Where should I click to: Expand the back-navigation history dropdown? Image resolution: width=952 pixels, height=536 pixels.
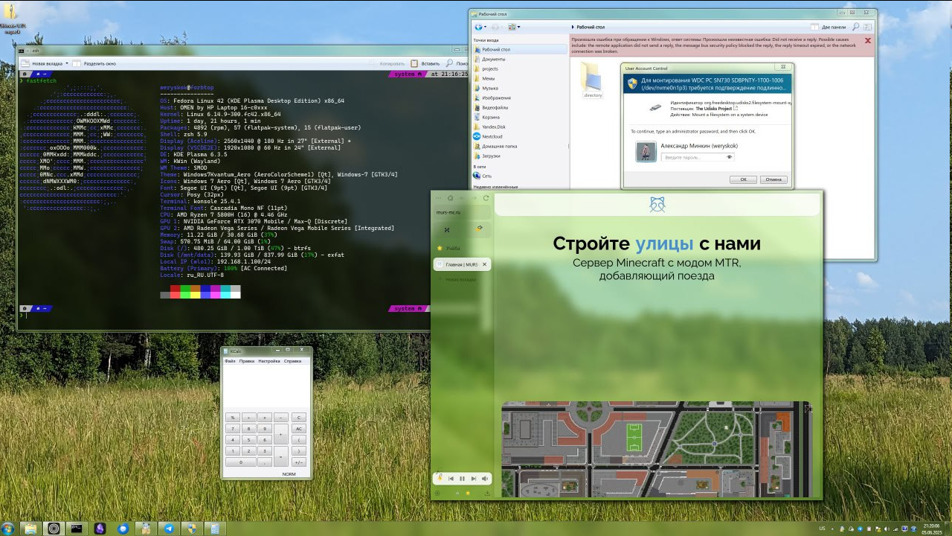(x=486, y=27)
